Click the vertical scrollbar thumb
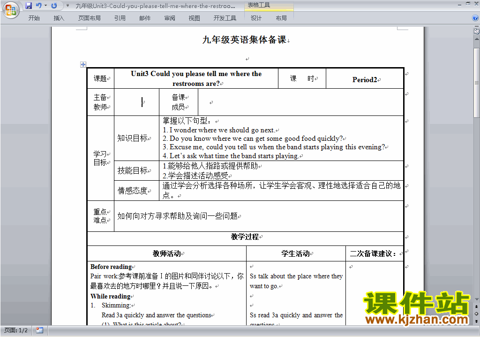Screen dimensions: 480x337 tap(476, 83)
